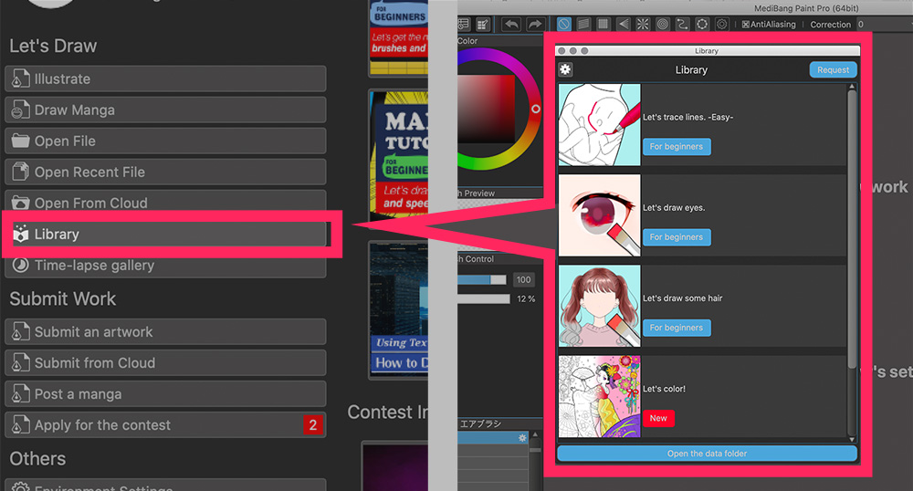
Task: Choose Draw Manga option
Action: pos(165,110)
